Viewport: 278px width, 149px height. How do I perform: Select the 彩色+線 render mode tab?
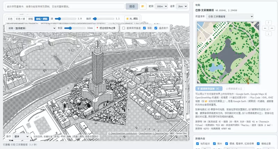point(20,19)
